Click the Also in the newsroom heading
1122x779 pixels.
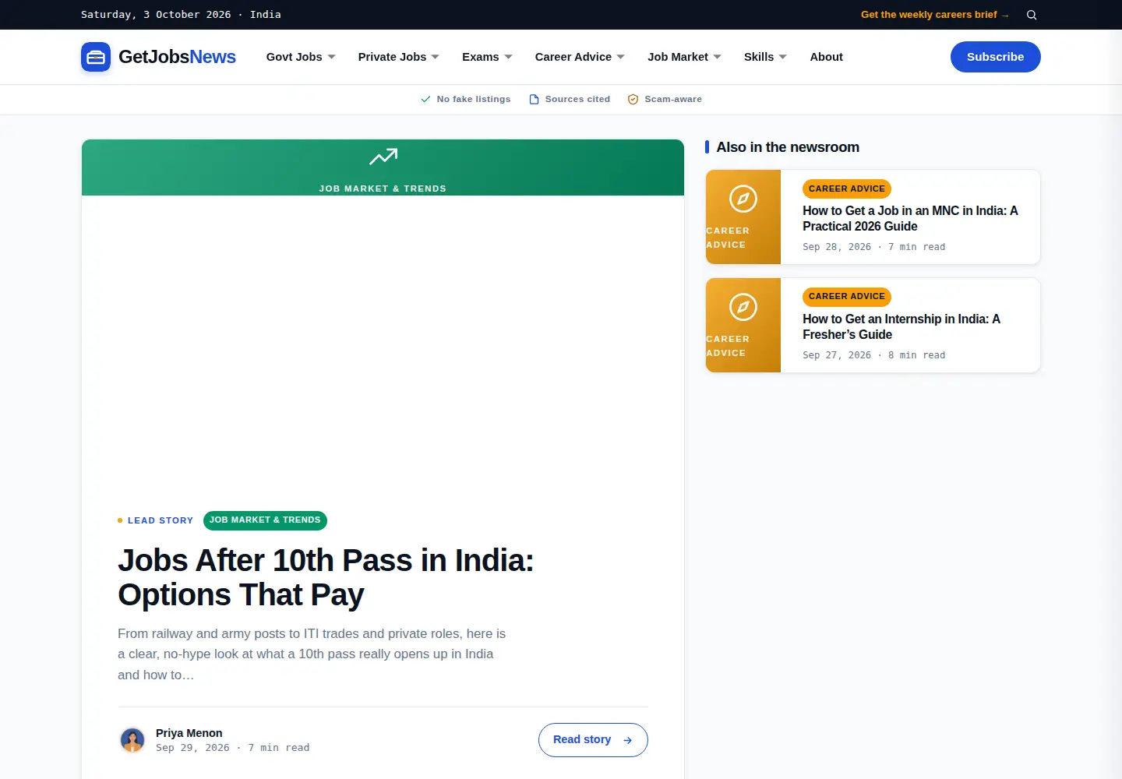click(x=788, y=147)
